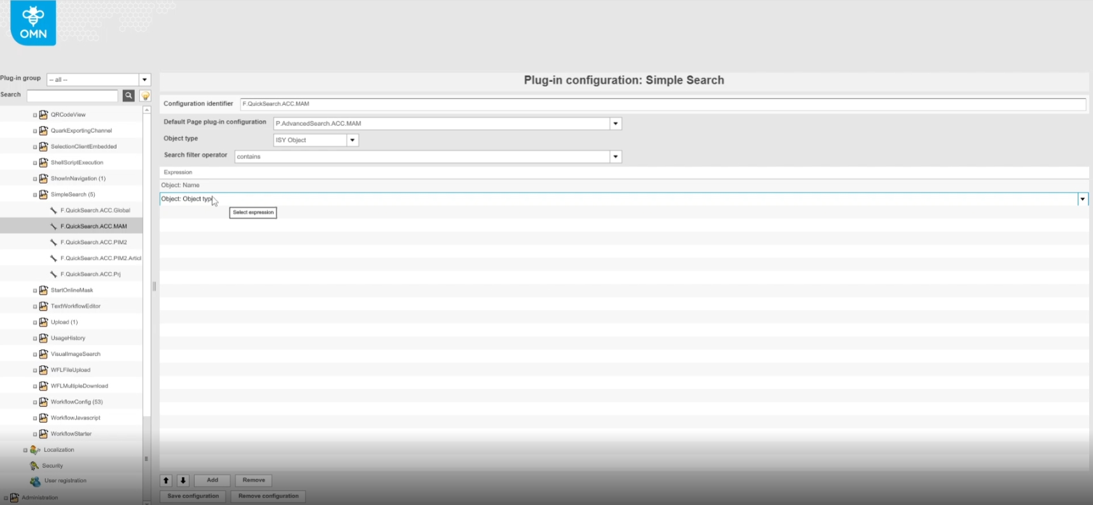This screenshot has width=1093, height=505.
Task: Select F.QuickSearch.ACC.MAM configuration
Action: pyautogui.click(x=94, y=226)
